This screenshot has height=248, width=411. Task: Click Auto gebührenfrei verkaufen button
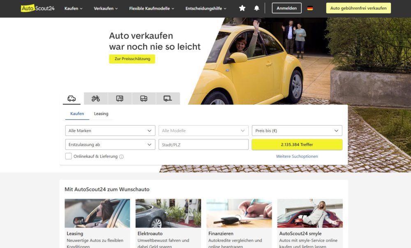click(x=358, y=8)
